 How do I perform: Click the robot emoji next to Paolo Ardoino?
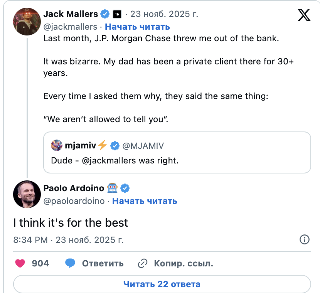click(113, 188)
